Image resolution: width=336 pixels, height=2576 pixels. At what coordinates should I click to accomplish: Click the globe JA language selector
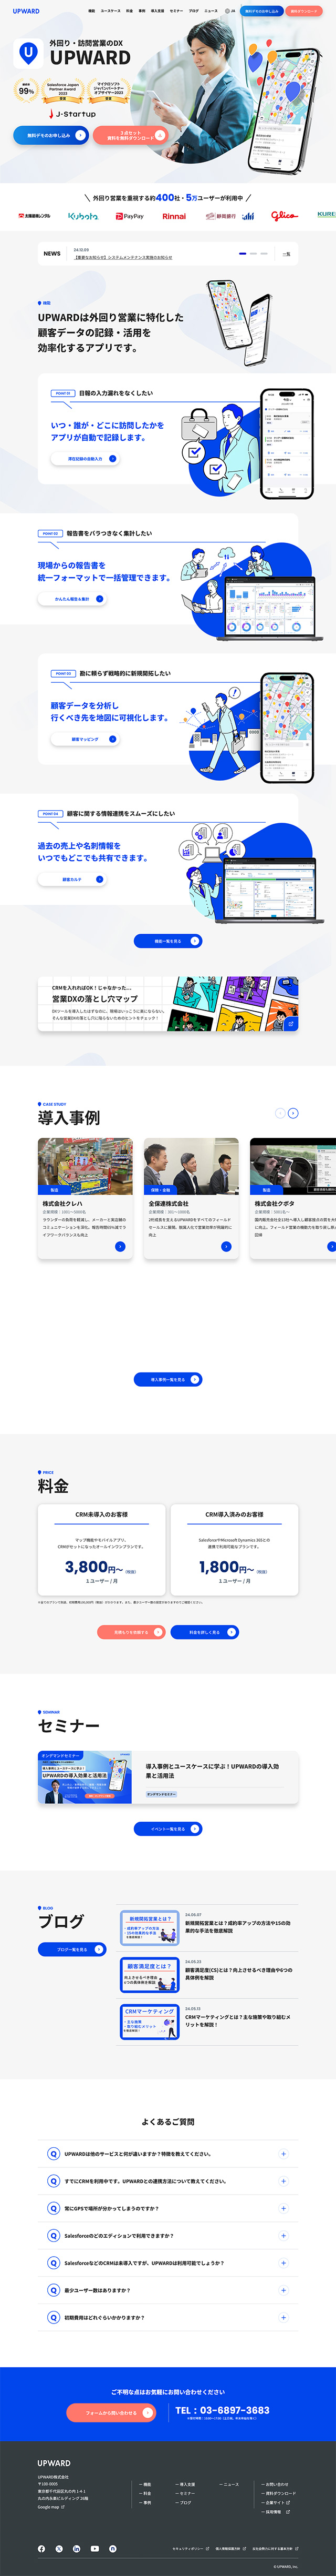[x=230, y=11]
